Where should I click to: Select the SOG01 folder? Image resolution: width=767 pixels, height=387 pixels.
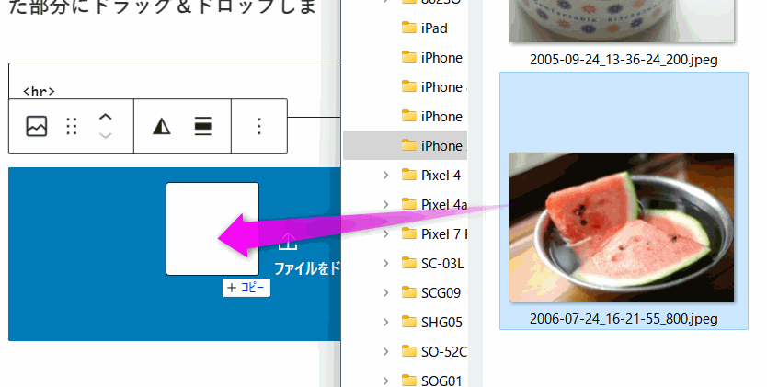[x=440, y=380]
